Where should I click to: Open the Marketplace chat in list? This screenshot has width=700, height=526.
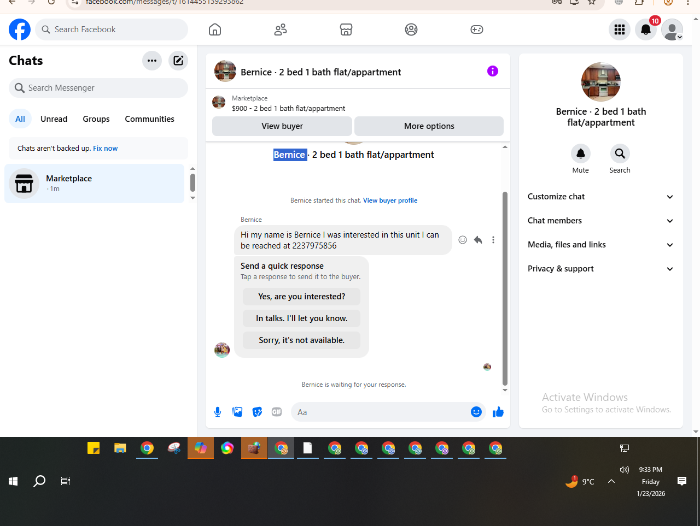(95, 184)
